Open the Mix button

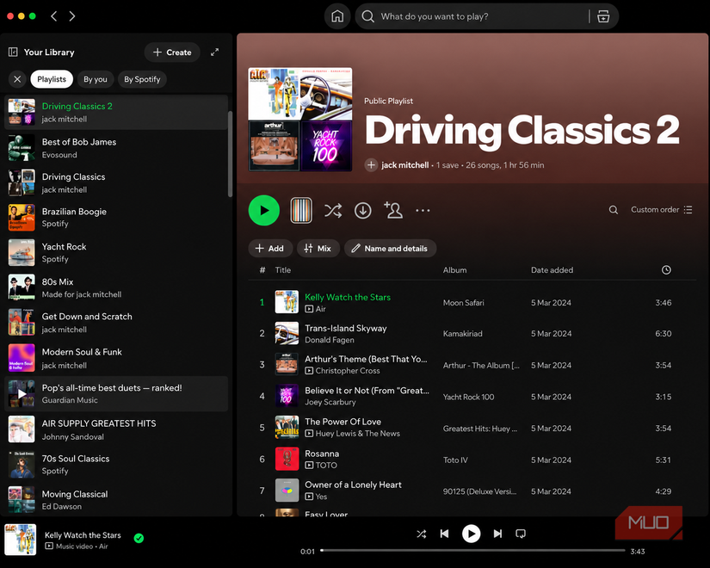pyautogui.click(x=318, y=248)
